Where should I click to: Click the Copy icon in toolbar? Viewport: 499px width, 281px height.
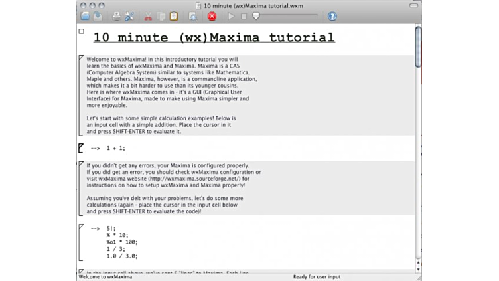click(161, 16)
